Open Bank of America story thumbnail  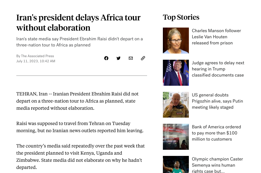point(176,137)
